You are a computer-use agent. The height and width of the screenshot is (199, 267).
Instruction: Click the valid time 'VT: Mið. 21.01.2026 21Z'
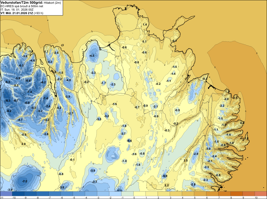17,13
